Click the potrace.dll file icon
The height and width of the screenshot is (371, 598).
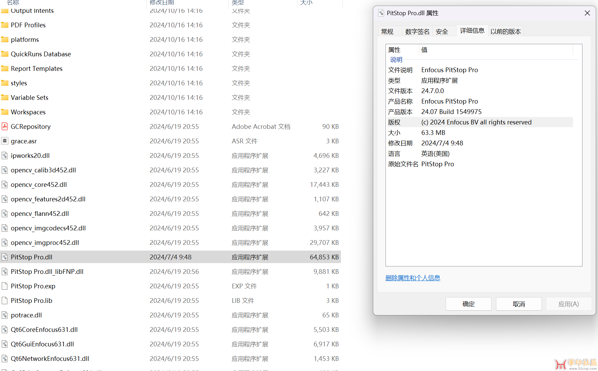5,315
